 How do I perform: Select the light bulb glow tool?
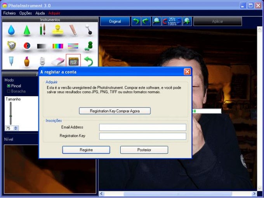[42, 61]
